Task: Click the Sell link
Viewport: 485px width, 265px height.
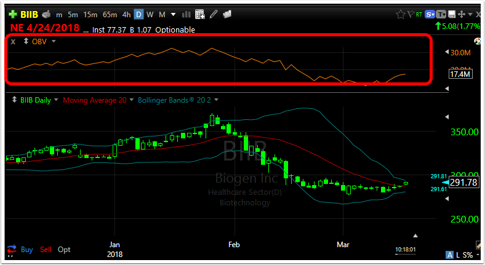Action: pos(46,250)
